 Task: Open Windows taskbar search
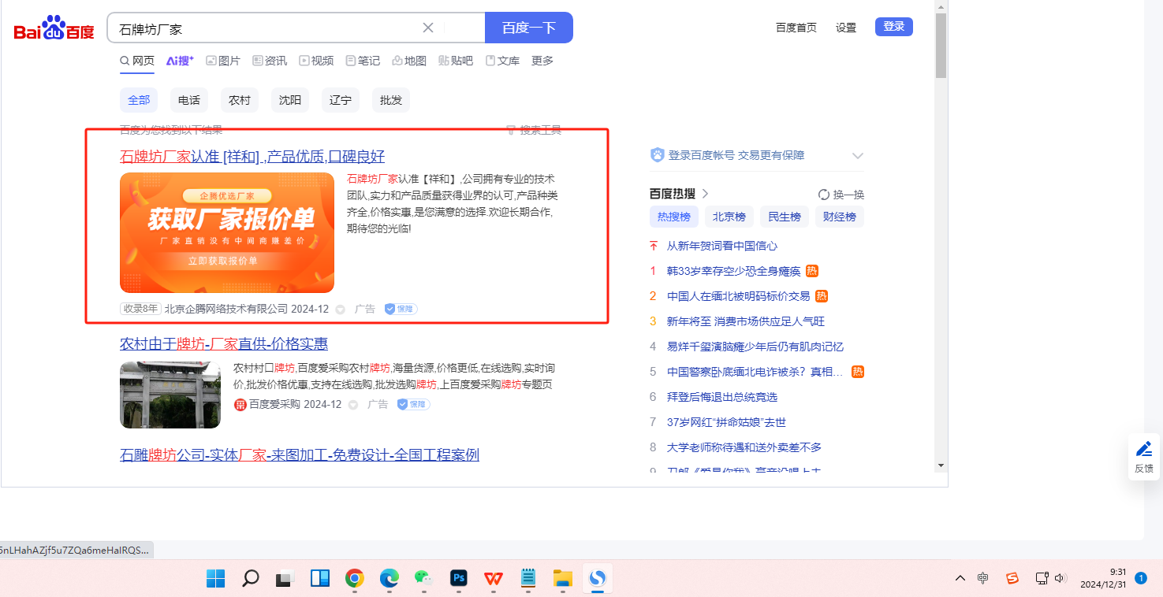click(250, 579)
